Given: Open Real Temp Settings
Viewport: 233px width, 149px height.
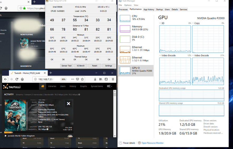Looking at the screenshot, I should [x=109, y=66].
